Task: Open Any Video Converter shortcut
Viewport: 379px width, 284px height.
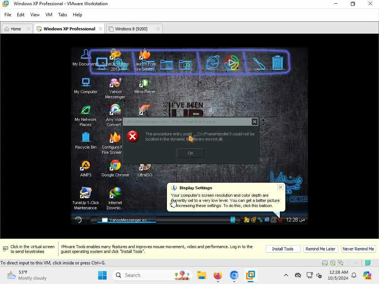Action: [x=115, y=115]
